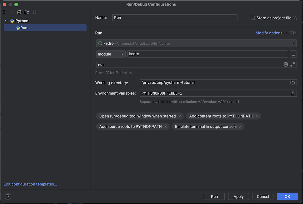Enable the Store as project file checkbox
This screenshot has height=204, width=303.
click(x=253, y=18)
